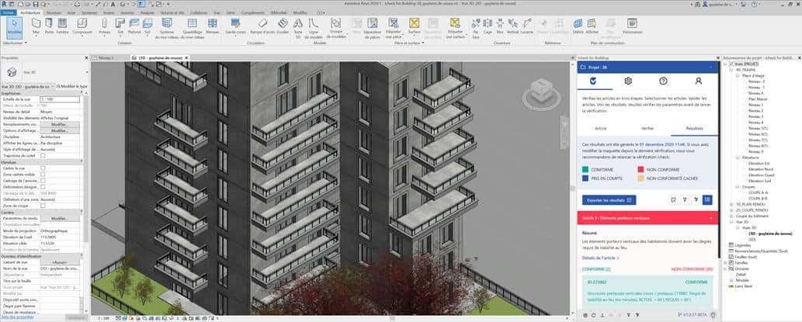Open the icheck user profile tab

point(698,81)
